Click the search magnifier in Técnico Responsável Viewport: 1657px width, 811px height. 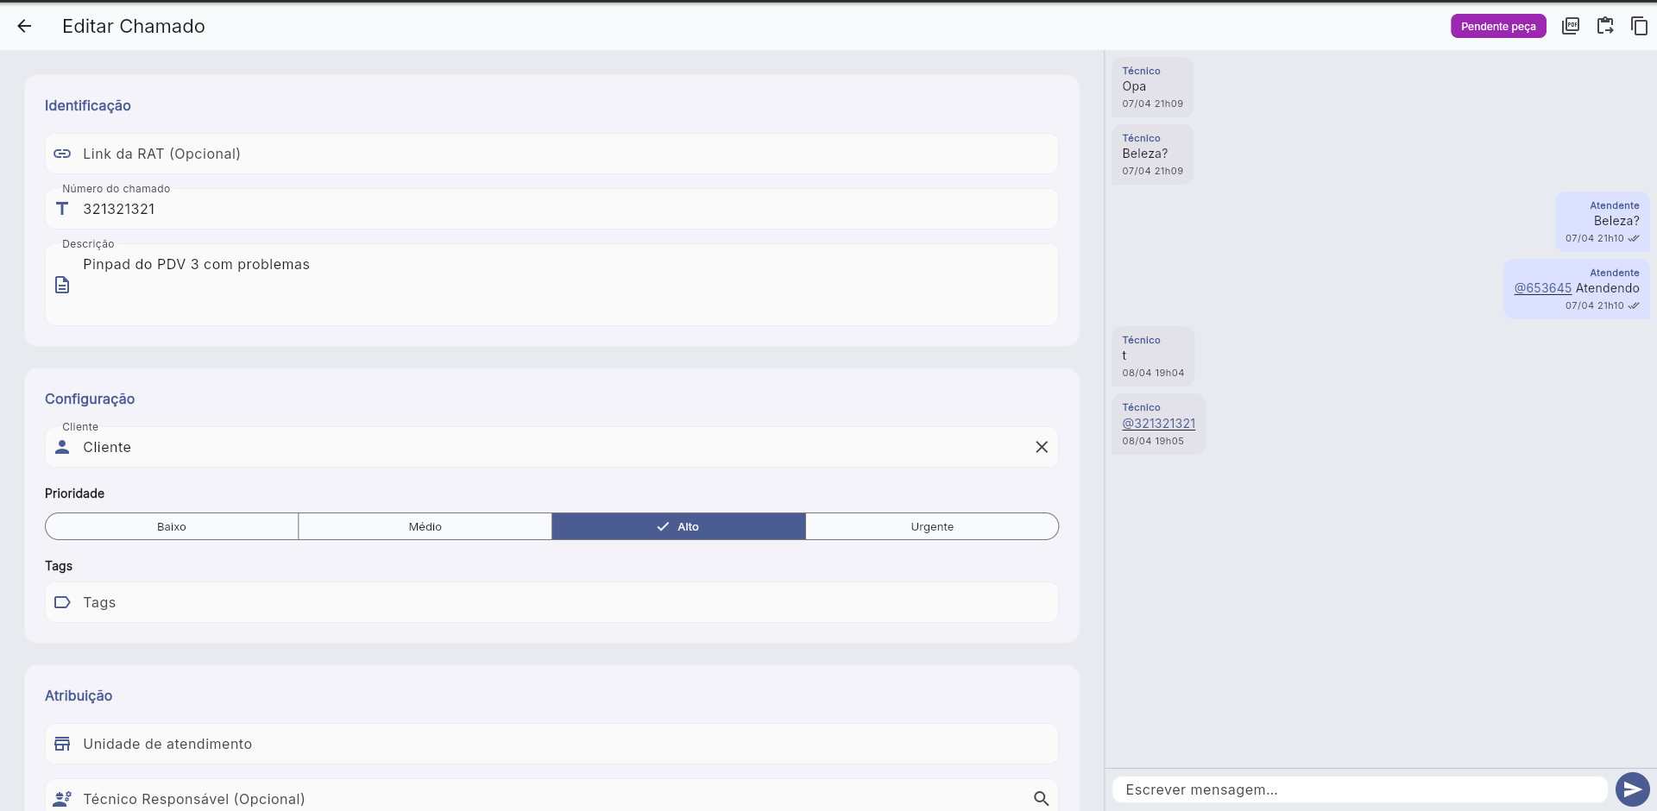coord(1042,799)
